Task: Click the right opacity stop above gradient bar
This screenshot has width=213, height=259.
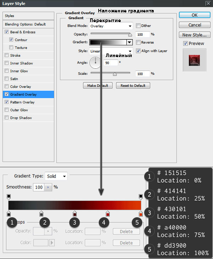Action: click(141, 197)
